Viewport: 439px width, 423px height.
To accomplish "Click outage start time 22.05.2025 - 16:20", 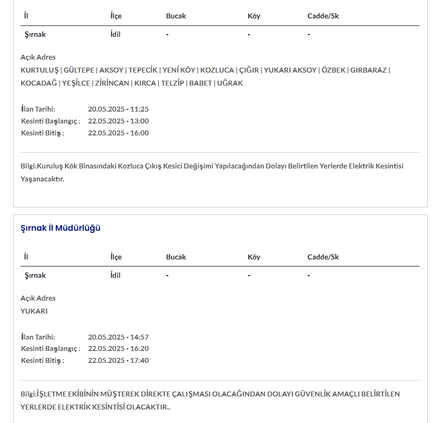I will pos(118,349).
